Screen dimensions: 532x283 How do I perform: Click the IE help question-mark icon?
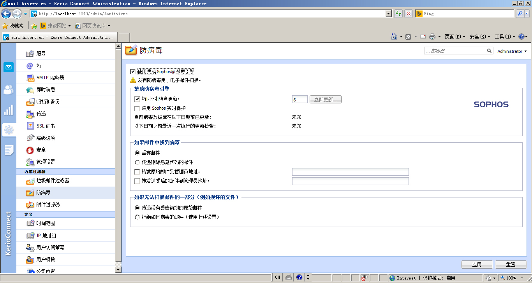[521, 37]
